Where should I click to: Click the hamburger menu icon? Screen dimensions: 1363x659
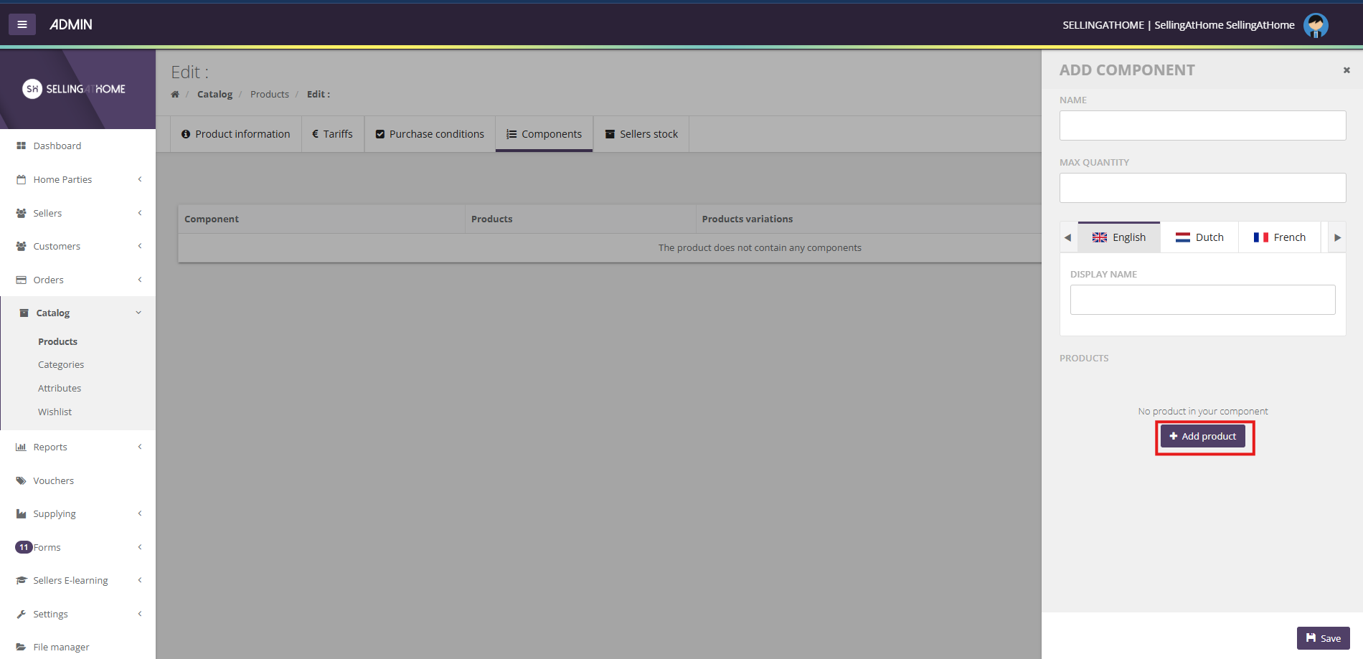[x=22, y=24]
